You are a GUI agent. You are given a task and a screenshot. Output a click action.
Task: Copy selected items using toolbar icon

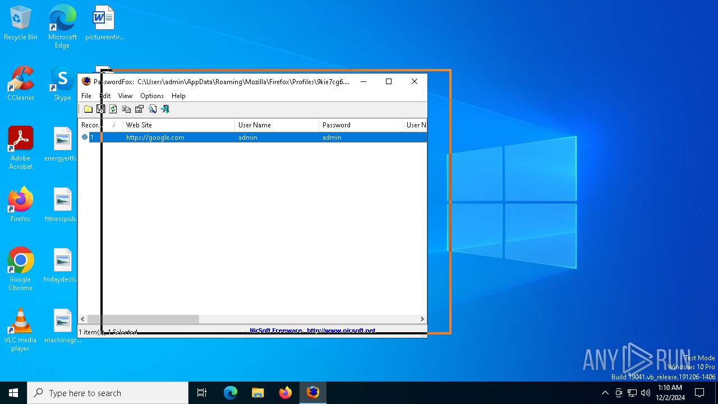[126, 109]
